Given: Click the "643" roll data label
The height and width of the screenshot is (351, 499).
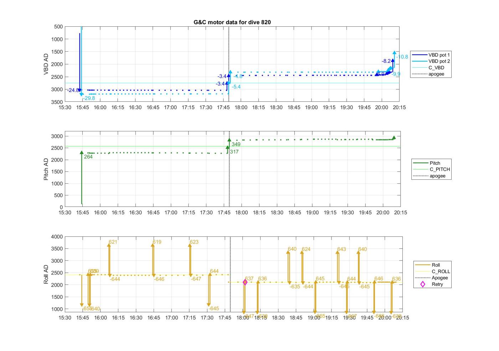Looking at the screenshot, I should click(x=341, y=249).
